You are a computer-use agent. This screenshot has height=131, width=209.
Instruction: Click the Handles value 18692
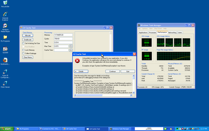[x=161, y=66]
